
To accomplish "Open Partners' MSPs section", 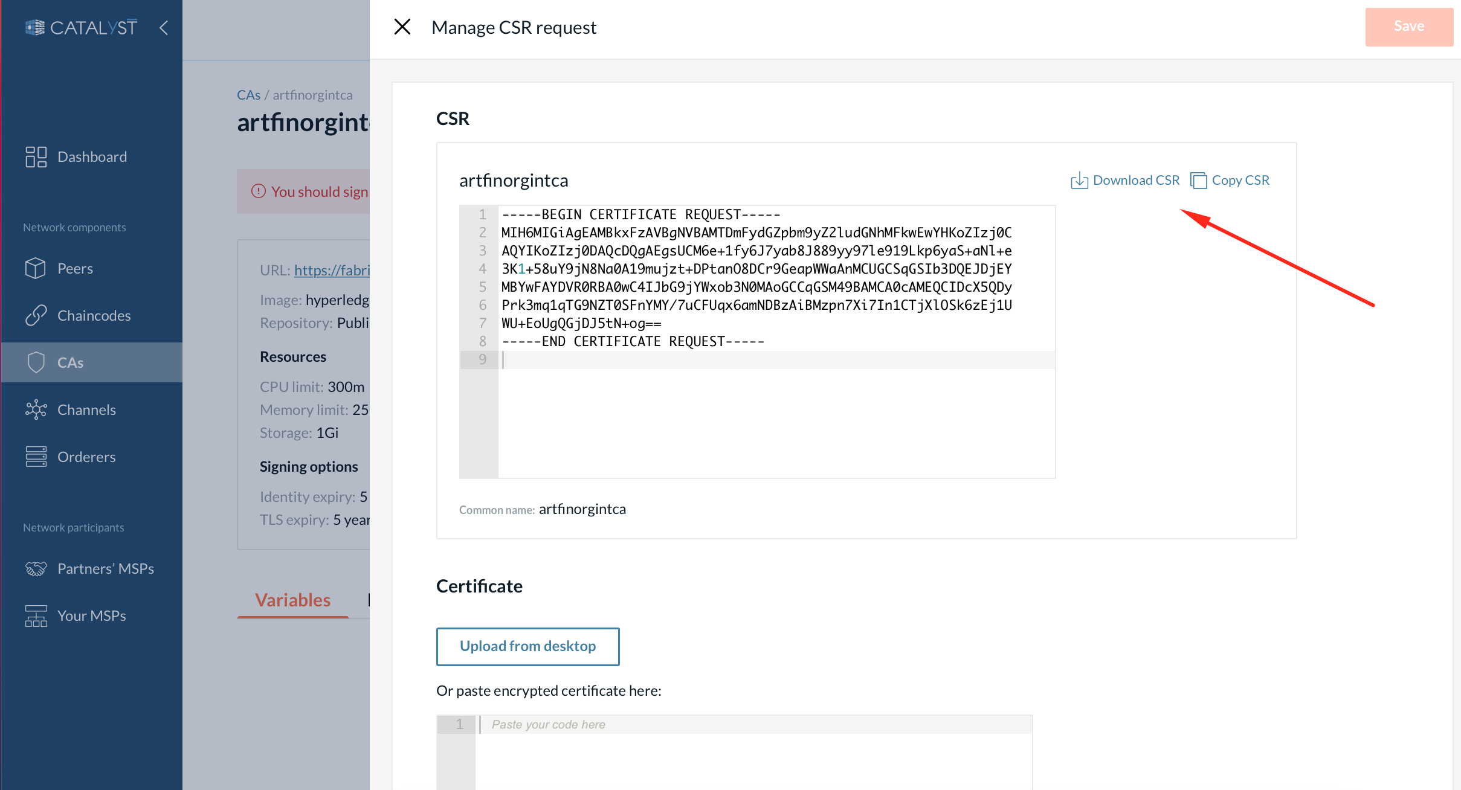I will [105, 568].
